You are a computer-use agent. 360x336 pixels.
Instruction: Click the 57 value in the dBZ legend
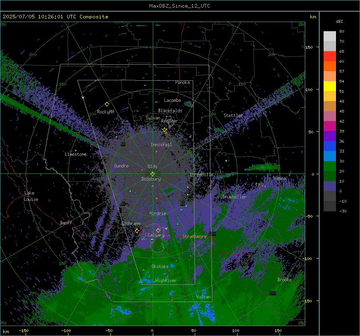coord(342,72)
